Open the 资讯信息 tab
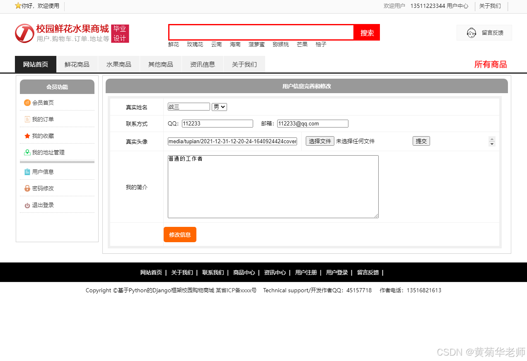Screen dimensions: 527x361 point(203,64)
